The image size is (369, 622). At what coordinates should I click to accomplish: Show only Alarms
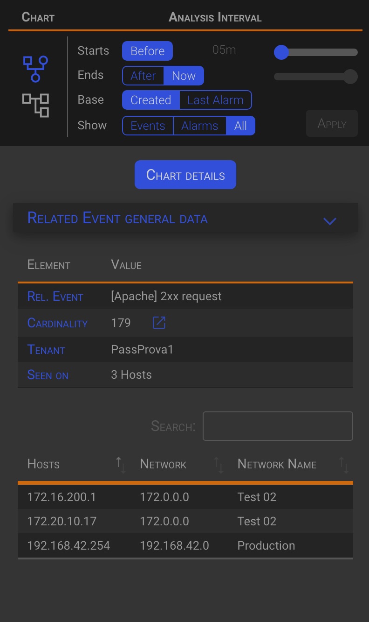pyautogui.click(x=200, y=126)
